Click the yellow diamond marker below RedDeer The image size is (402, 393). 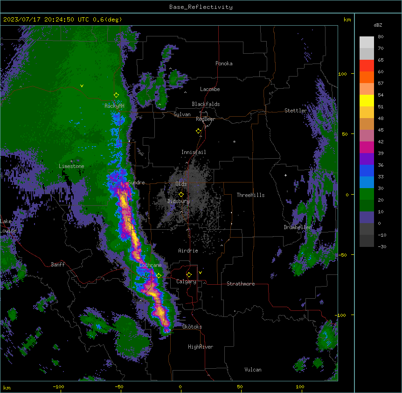pos(198,131)
